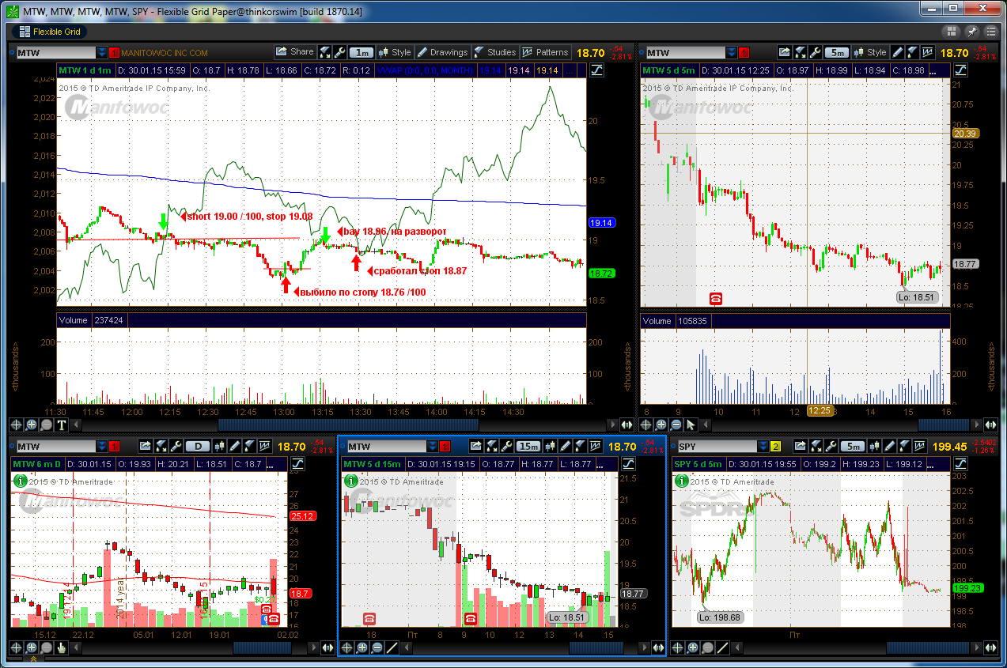Screen dimensions: 1007x668
Task: Select trendline drawing tool below 15m chart
Action: point(392,648)
